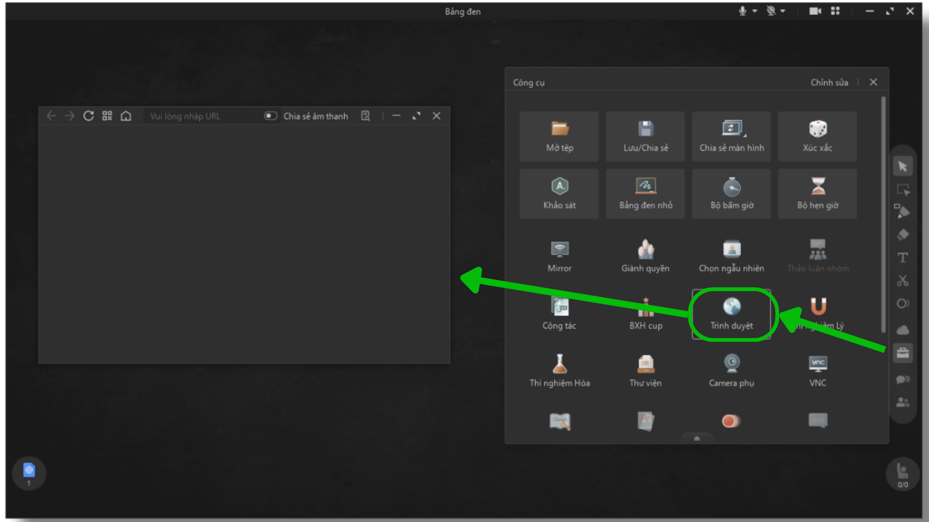Select the eraser tool in sidebar

tap(903, 235)
